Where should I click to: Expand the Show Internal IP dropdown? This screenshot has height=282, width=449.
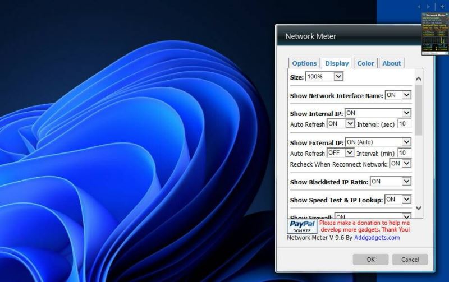[x=378, y=113]
